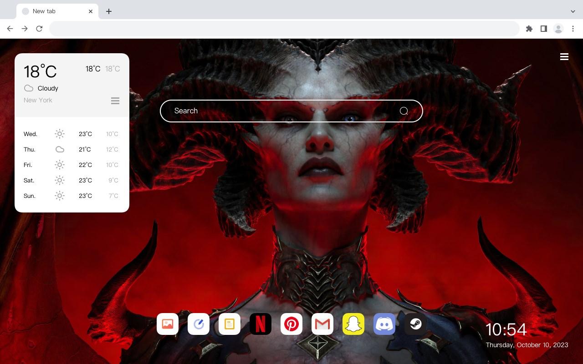
Task: Go back to previous page
Action: point(10,29)
